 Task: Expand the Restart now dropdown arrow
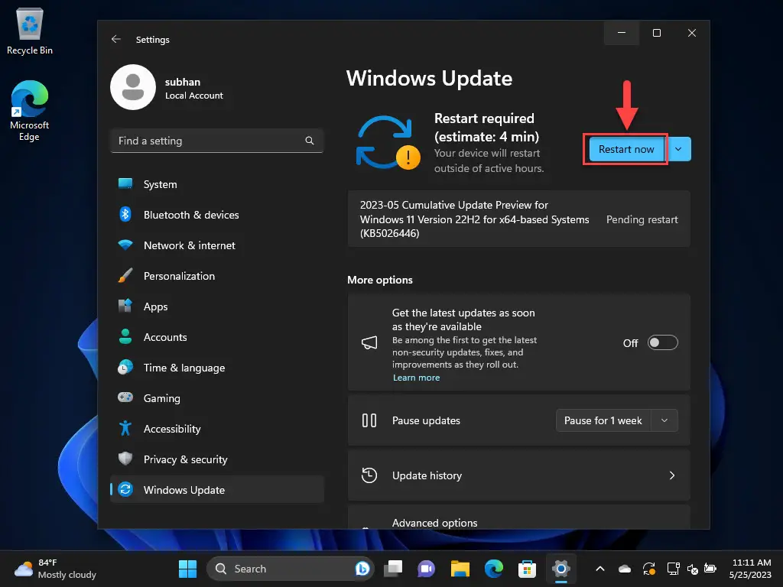679,149
